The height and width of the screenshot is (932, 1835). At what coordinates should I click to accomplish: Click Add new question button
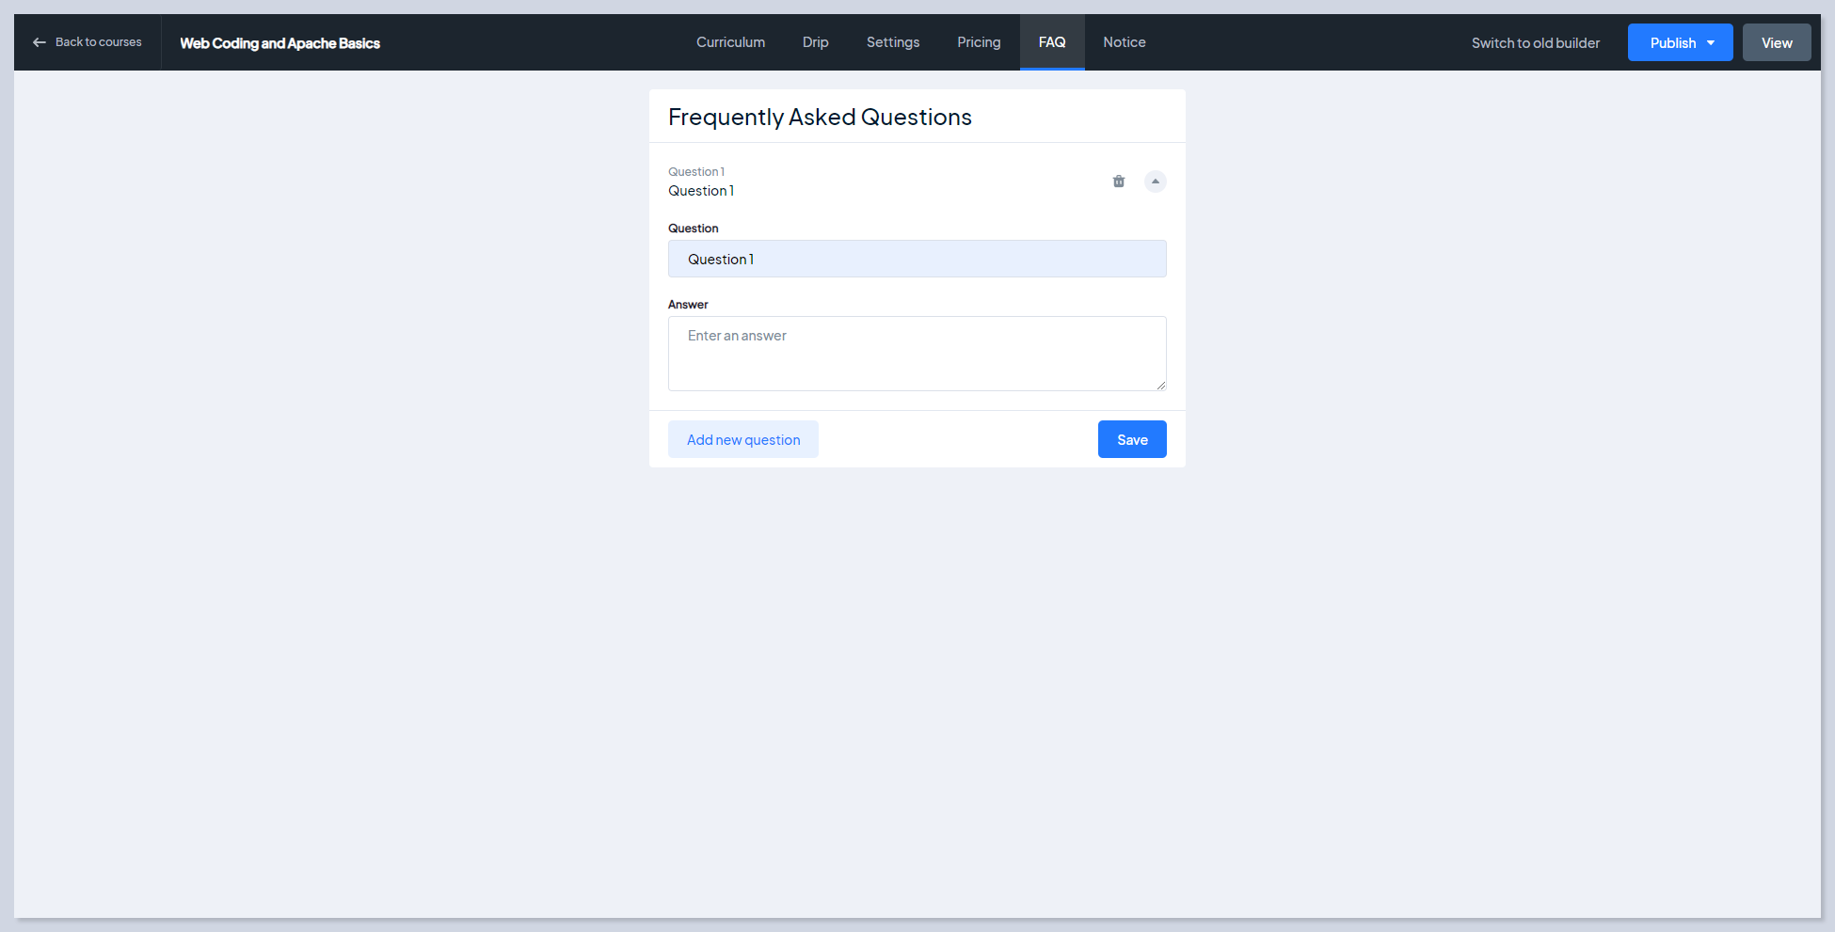tap(742, 439)
